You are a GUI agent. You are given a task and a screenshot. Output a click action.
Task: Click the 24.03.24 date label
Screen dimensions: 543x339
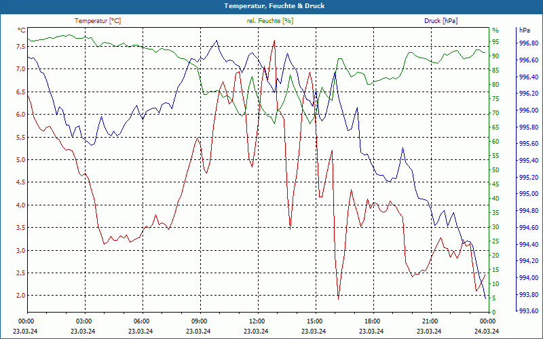coord(487,331)
